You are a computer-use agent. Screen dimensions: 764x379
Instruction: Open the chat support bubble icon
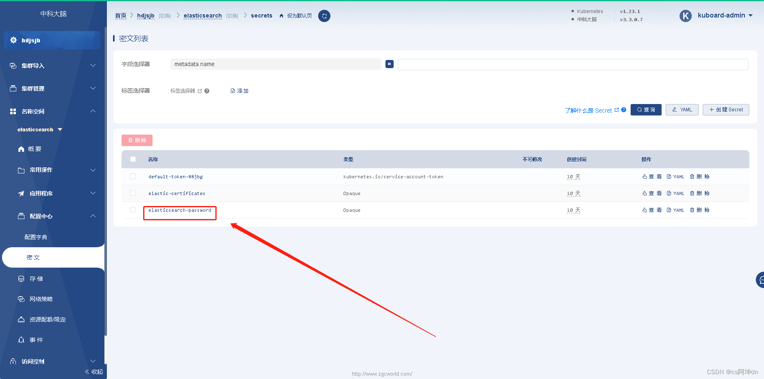(760, 280)
